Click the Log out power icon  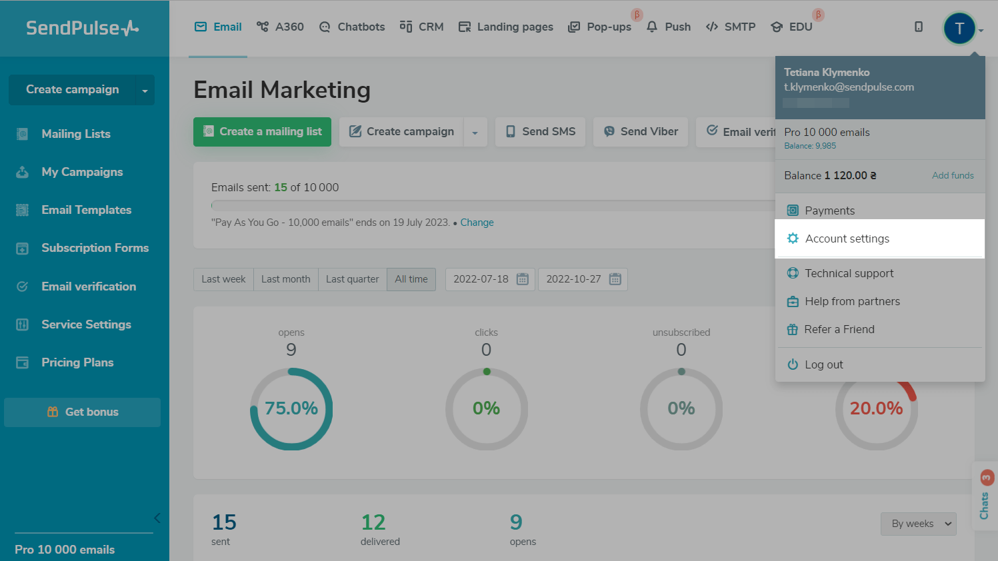(x=792, y=364)
